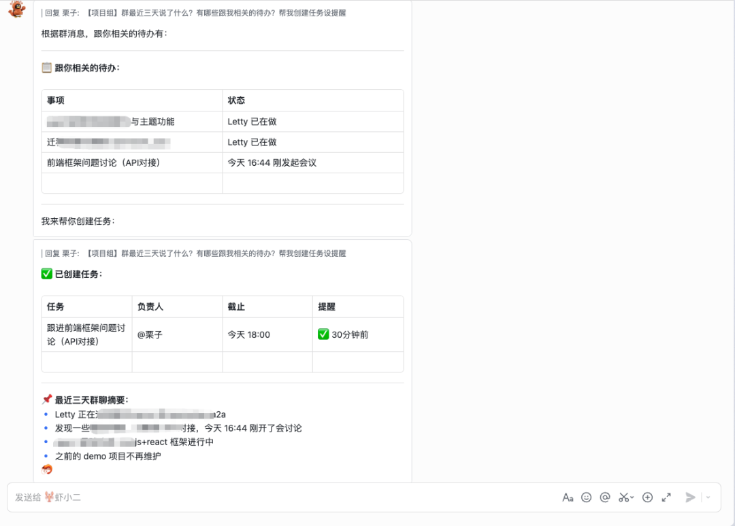Image resolution: width=735 pixels, height=526 pixels.
Task: Click the orange penguin emoji at message end
Action: tap(46, 469)
